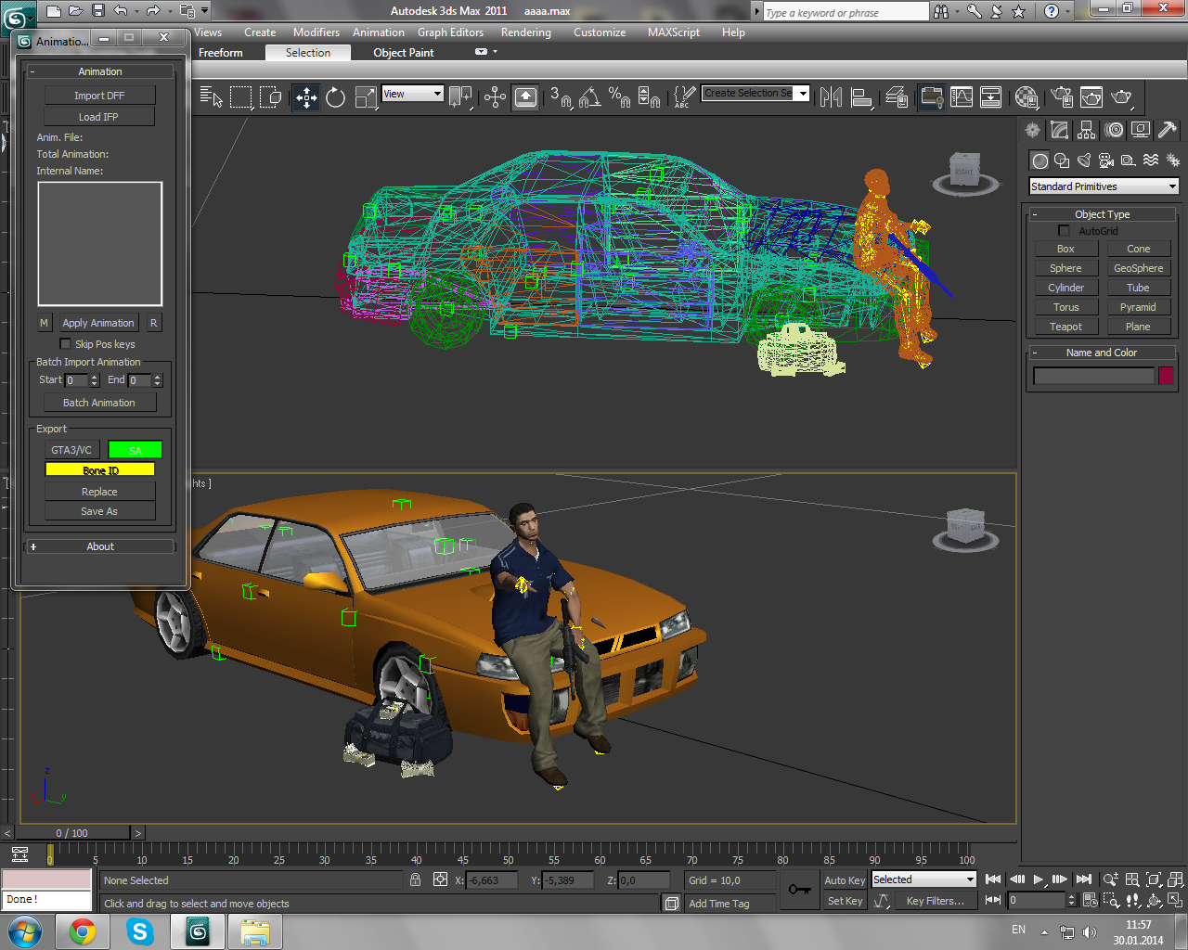The width and height of the screenshot is (1188, 950).
Task: Switch to the Object Paint tab
Action: (403, 53)
